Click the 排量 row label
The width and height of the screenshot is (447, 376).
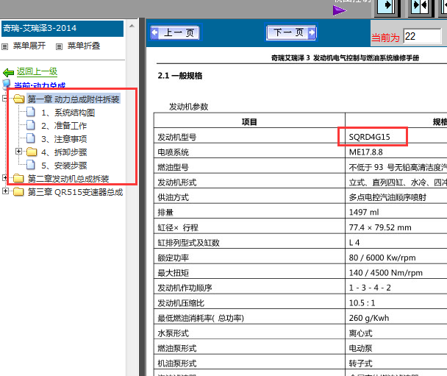tap(165, 212)
